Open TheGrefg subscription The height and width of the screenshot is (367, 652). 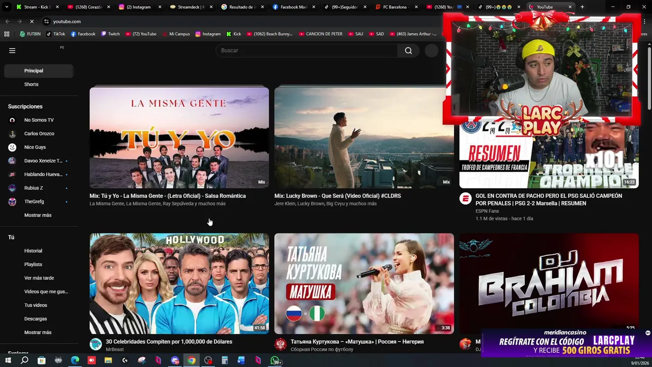39,201
